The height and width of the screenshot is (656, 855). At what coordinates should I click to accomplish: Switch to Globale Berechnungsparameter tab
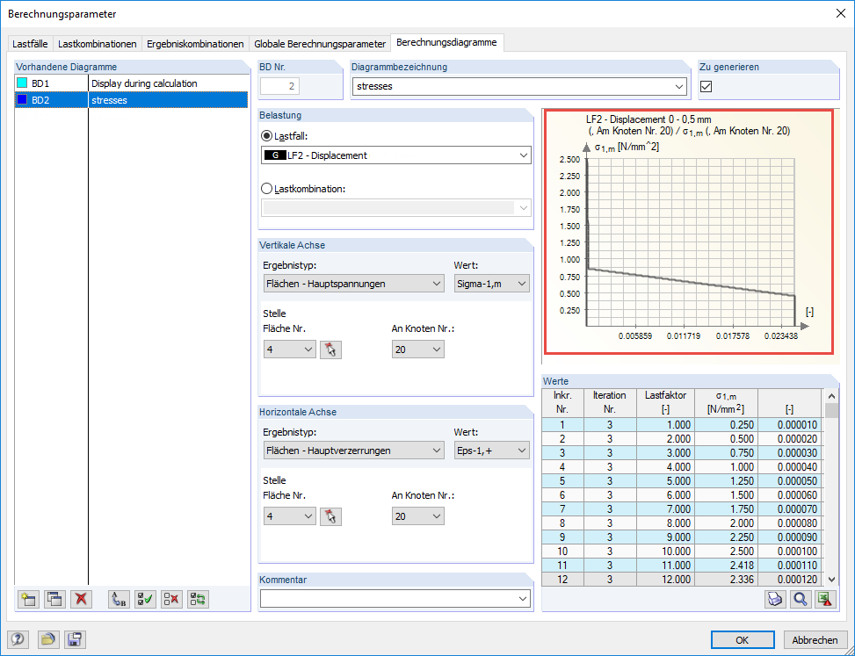320,44
